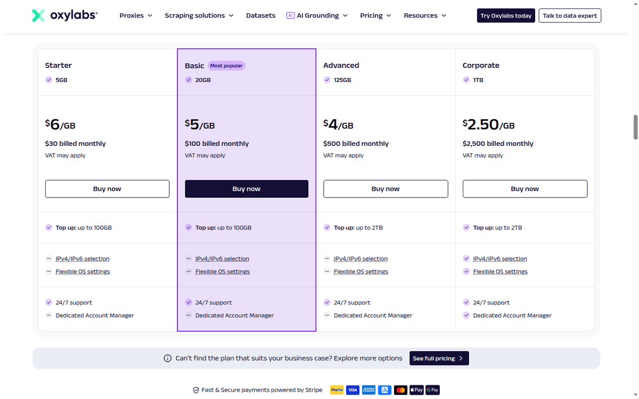
Task: Expand the Resources dropdown menu
Action: click(x=425, y=15)
